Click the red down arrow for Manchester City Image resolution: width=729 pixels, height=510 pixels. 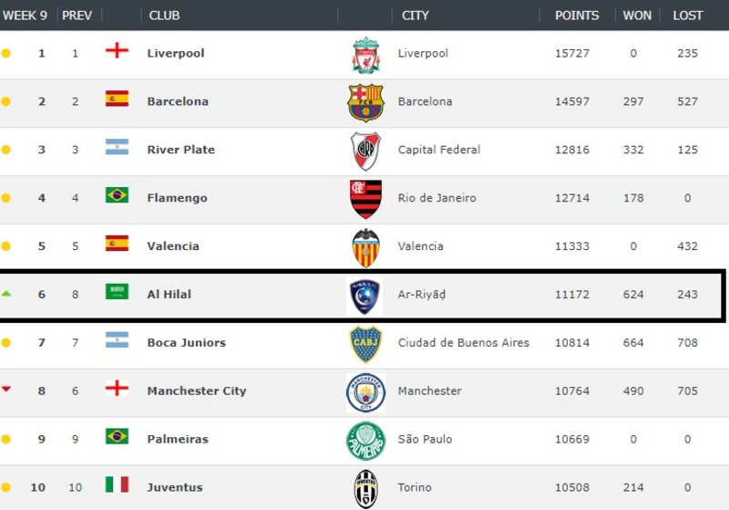point(6,390)
